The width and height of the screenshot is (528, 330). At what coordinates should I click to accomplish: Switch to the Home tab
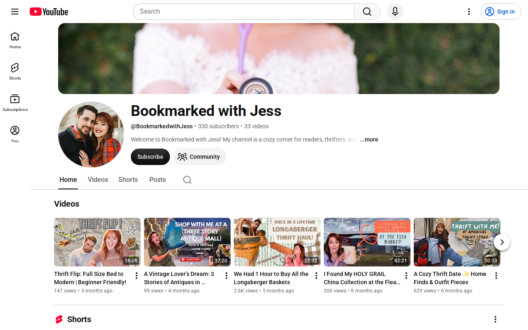tap(68, 180)
